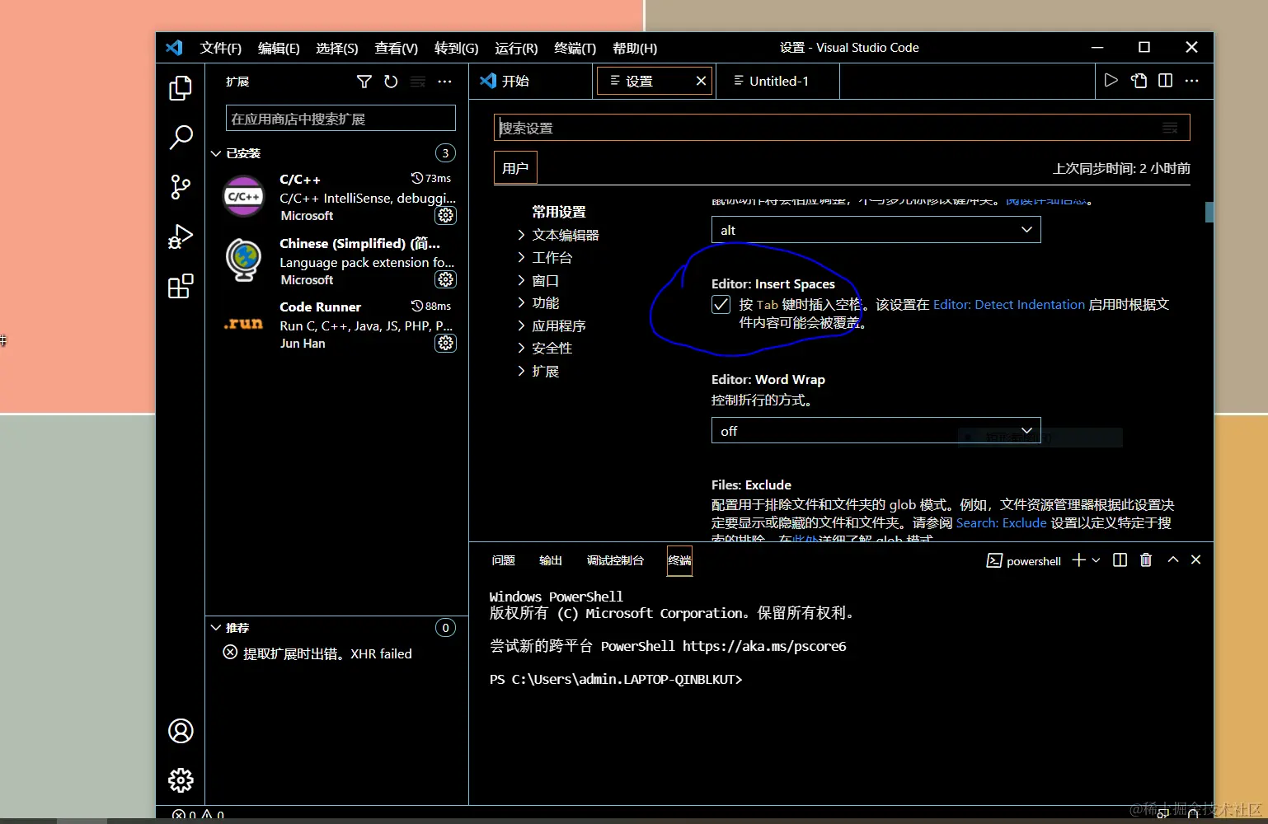The image size is (1268, 824).
Task: Click the settings editor scrollbar thumb
Action: point(1209,212)
